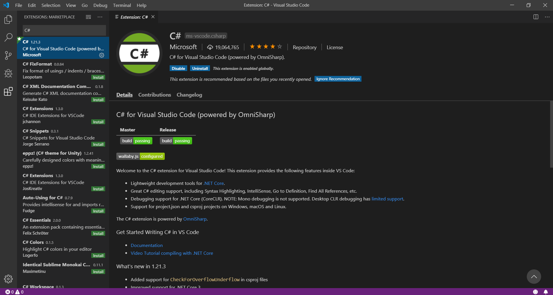The width and height of the screenshot is (553, 295).
Task: Select the Extensions view icon
Action: [8, 92]
